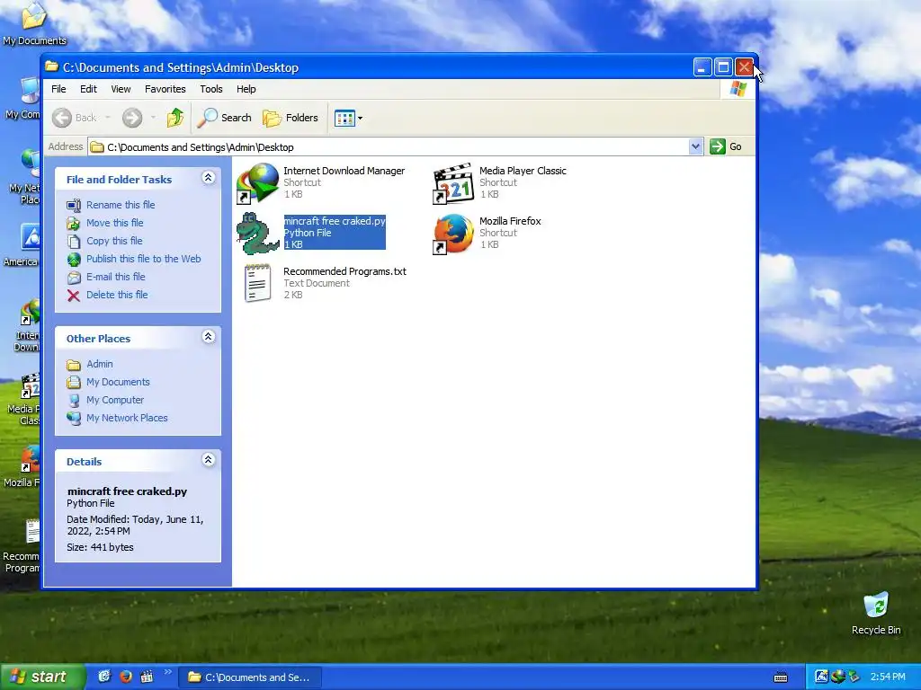Screen dimensions: 921x690
Task: Open the Search toolbar button
Action: click(224, 118)
